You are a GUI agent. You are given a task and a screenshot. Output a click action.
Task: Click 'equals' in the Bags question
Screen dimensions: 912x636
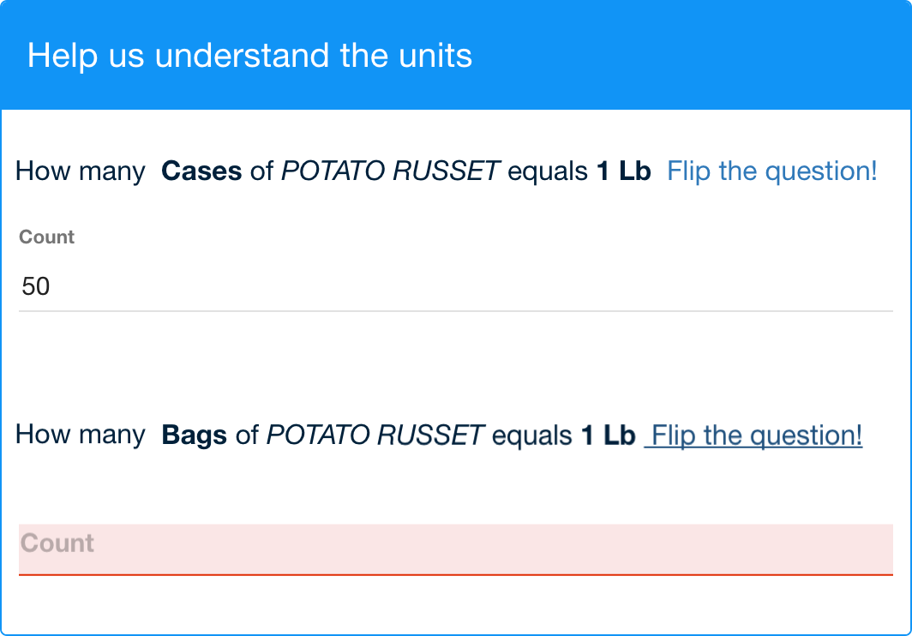pyautogui.click(x=531, y=435)
